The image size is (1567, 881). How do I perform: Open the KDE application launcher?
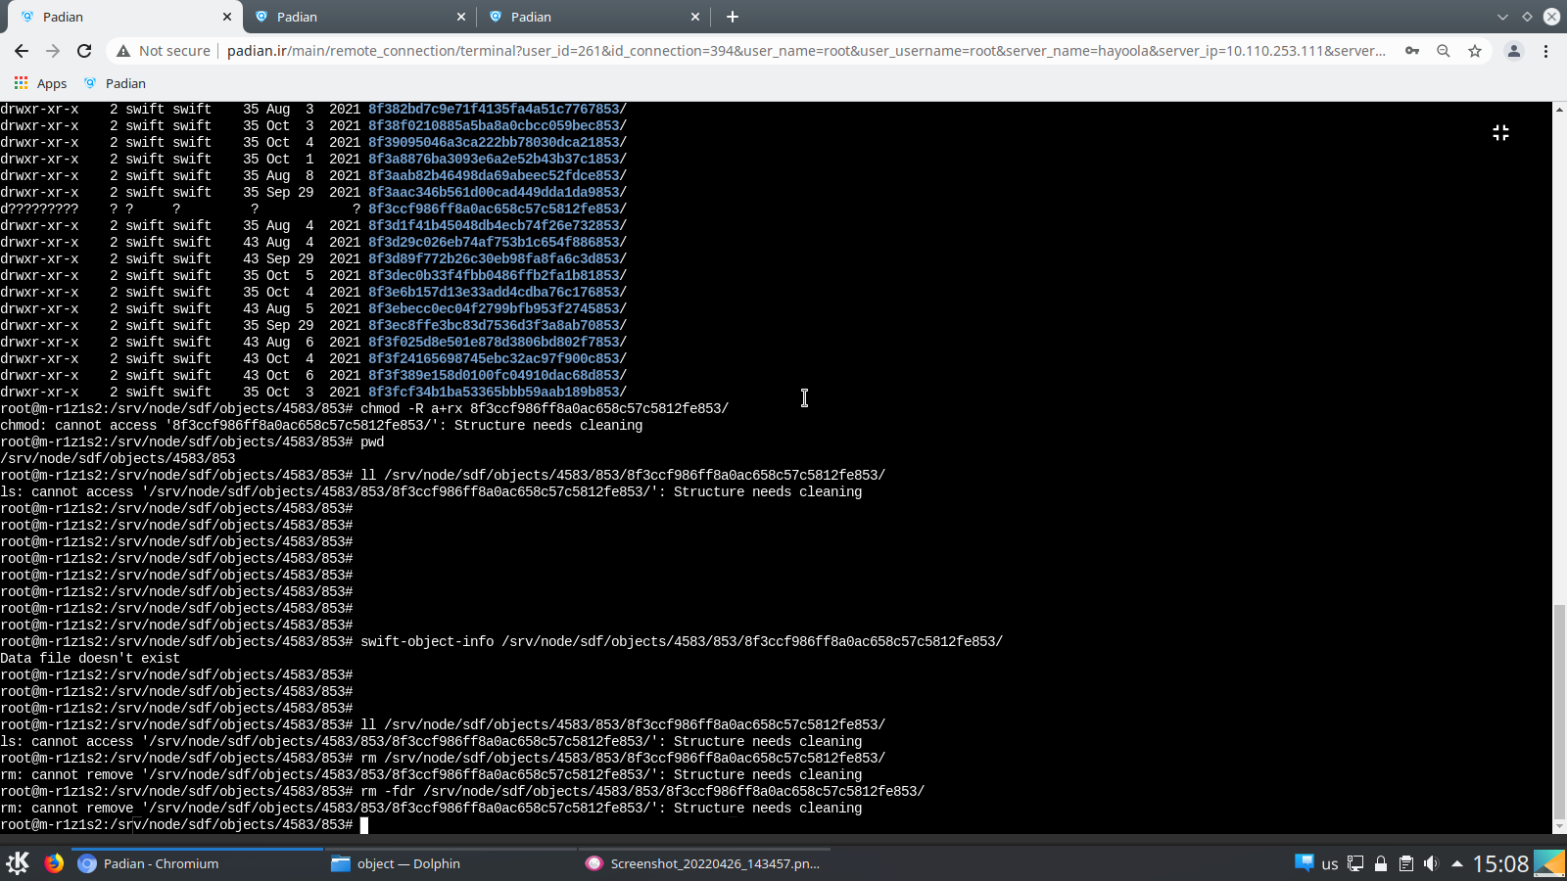(18, 862)
